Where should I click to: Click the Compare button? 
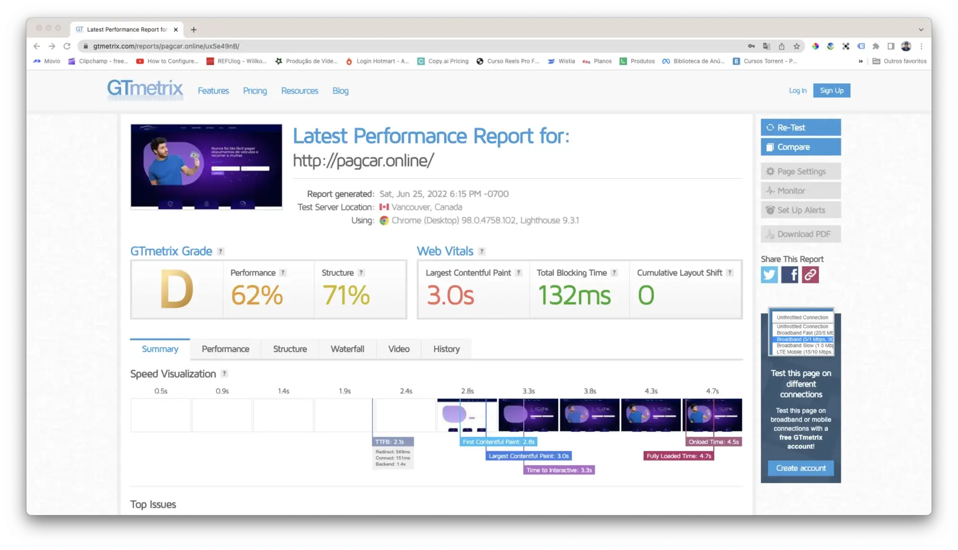pos(801,147)
